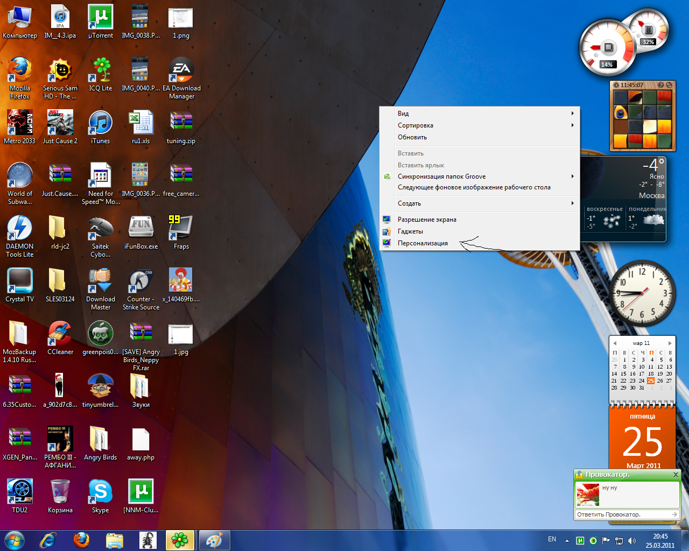The width and height of the screenshot is (689, 551).
Task: Select the World of Subwa... shortcut
Action: [x=20, y=183]
